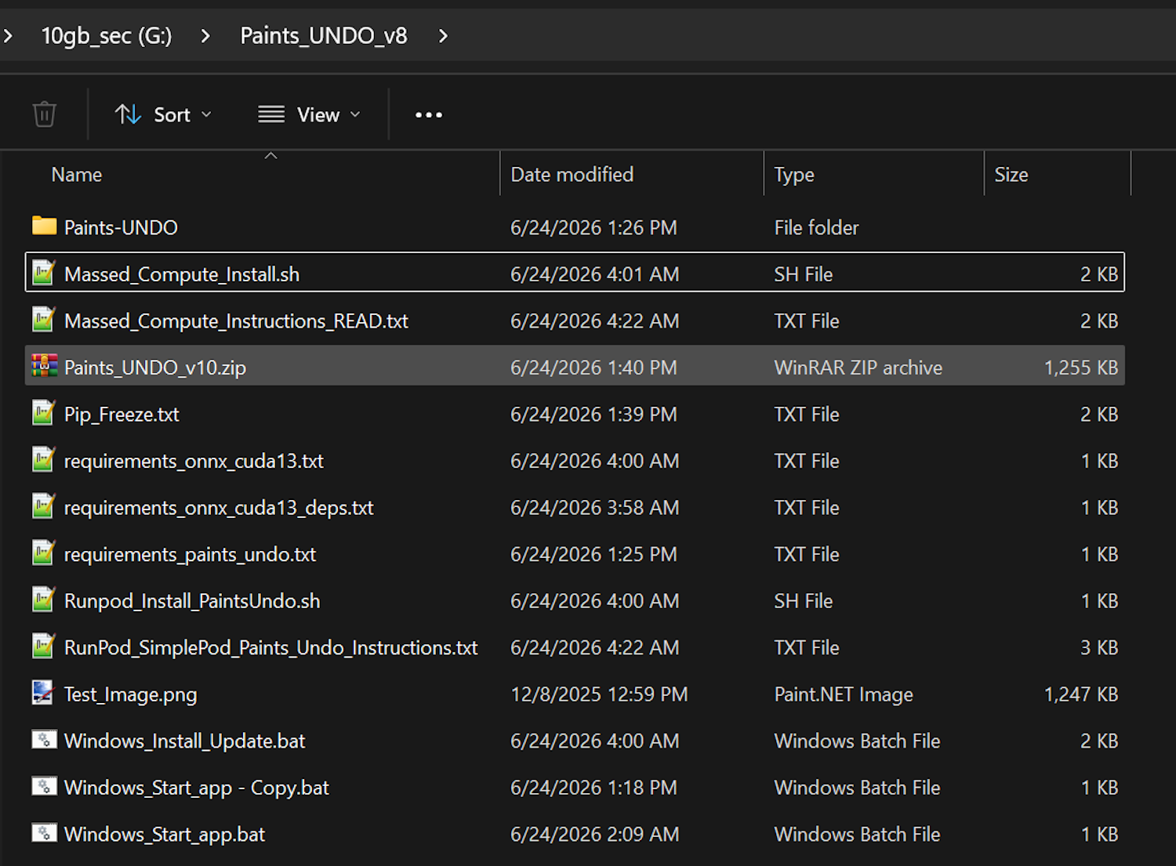Click the RunPod_SimplePod_Paints_Undo_Instructions.txt file icon
Screen dimensions: 1176x866
pyautogui.click(x=44, y=647)
